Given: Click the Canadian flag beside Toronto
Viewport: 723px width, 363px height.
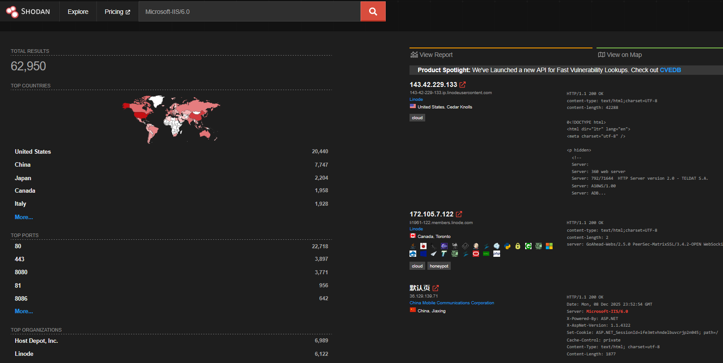Looking at the screenshot, I should [413, 236].
